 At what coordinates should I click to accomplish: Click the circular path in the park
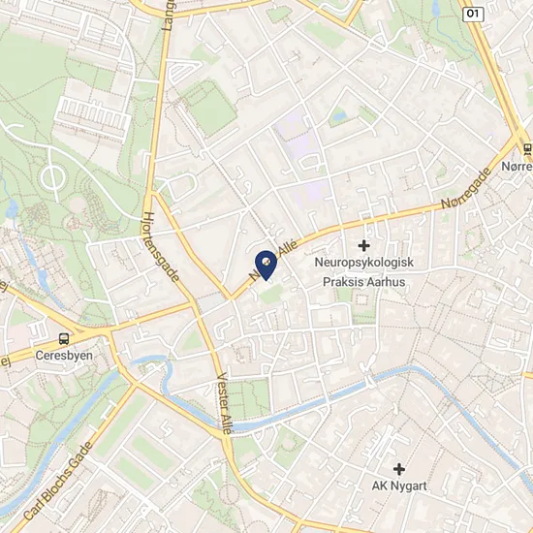pyautogui.click(x=52, y=178)
